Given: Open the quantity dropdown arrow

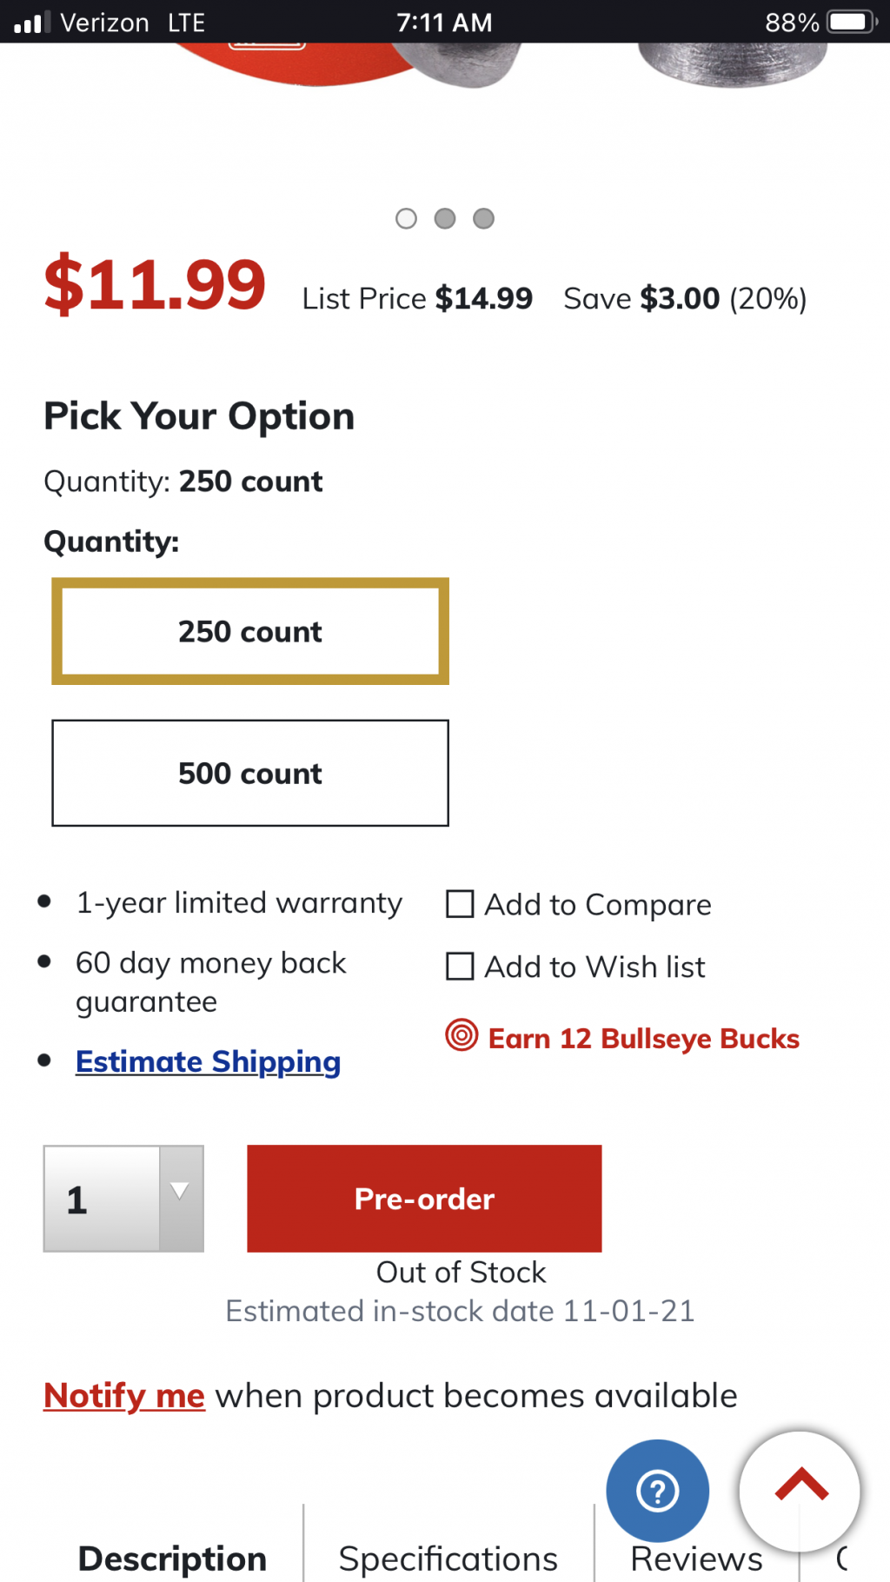Looking at the screenshot, I should 181,1199.
